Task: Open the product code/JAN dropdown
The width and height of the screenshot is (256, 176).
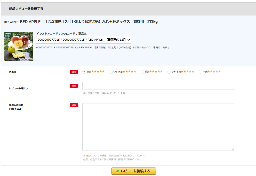Action: tap(84, 40)
